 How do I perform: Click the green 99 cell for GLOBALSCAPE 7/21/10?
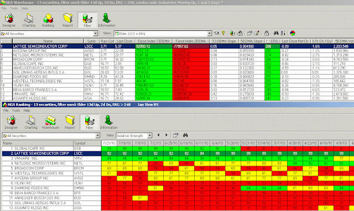109,149
